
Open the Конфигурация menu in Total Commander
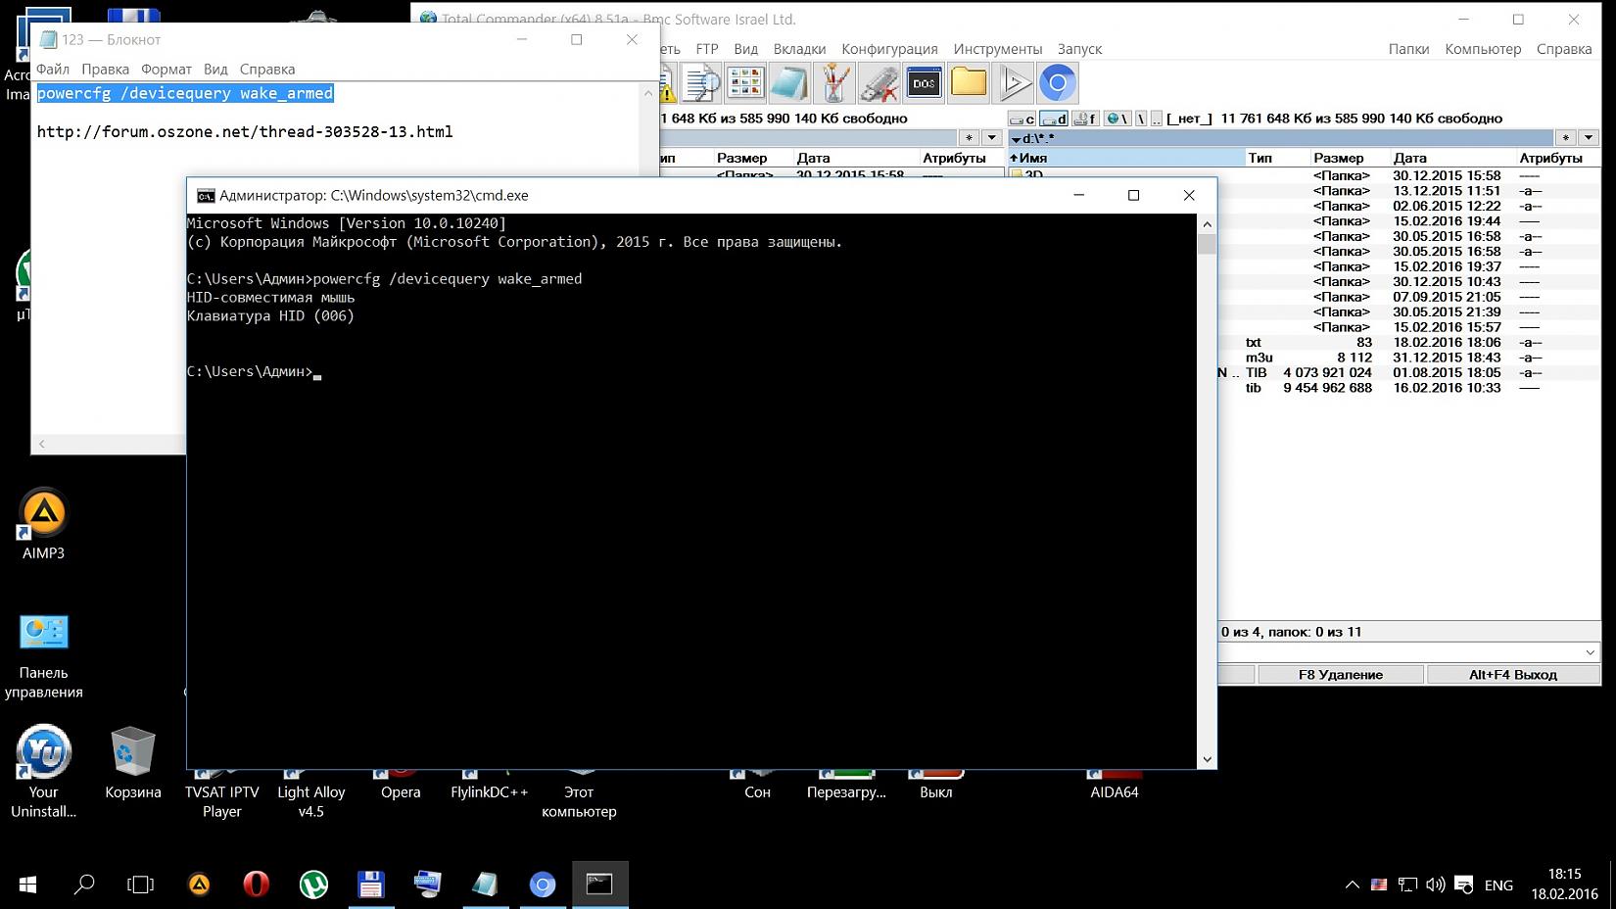click(889, 49)
